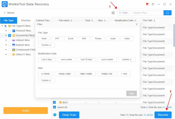Check the Other(11 files) checkbox
175x119 pixels.
(x=9, y=54)
